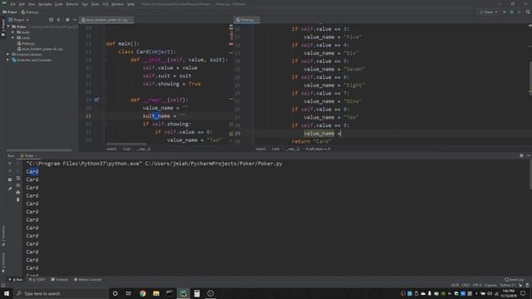This screenshot has height=299, width=532.
Task: Open Run panel settings gear icon
Action: 521,155
